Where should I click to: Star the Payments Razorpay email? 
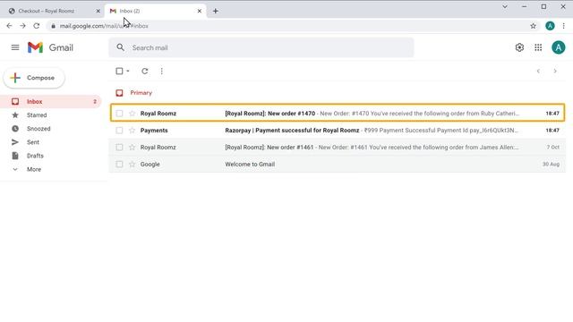(x=132, y=131)
